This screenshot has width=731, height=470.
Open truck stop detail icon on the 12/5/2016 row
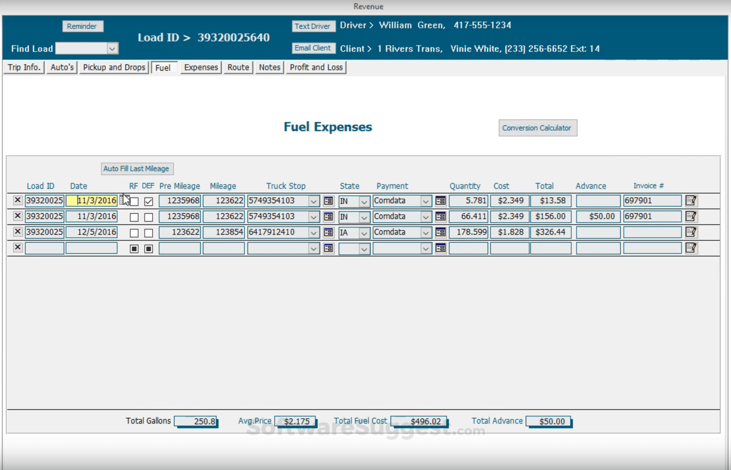(328, 232)
